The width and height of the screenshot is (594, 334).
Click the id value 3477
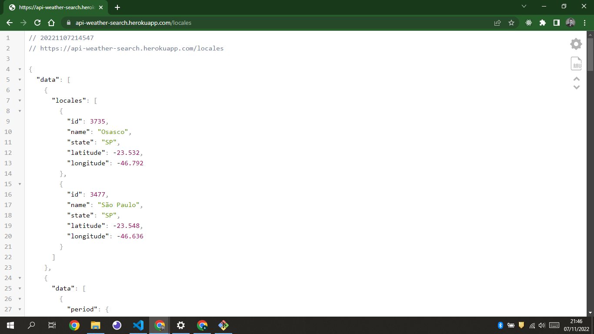click(x=97, y=194)
